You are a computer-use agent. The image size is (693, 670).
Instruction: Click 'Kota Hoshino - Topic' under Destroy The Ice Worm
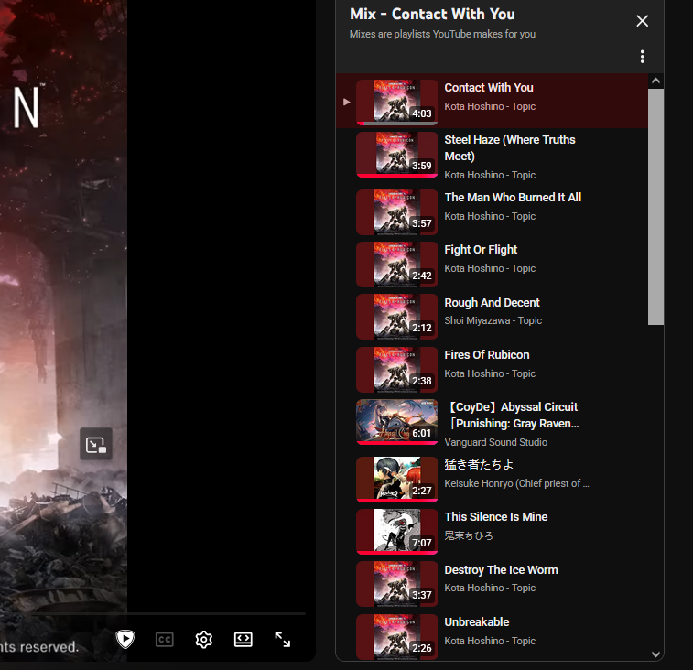pyautogui.click(x=490, y=588)
